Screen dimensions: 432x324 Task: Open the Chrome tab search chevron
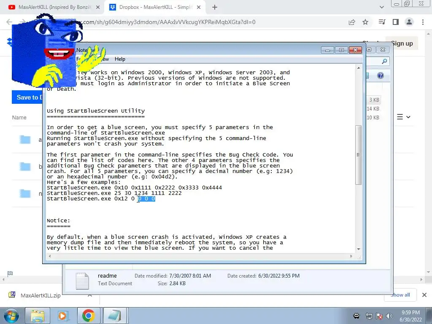[382, 7]
